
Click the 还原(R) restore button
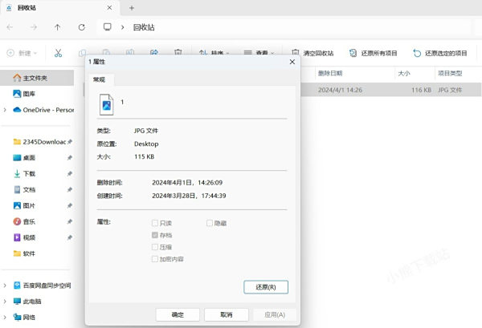266,287
